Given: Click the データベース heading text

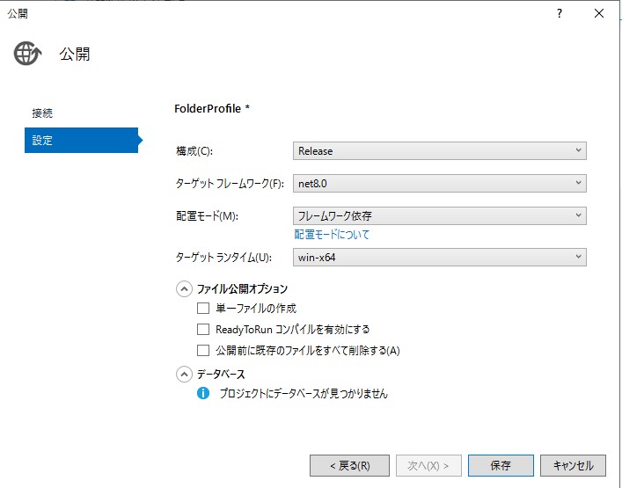Looking at the screenshot, I should point(221,375).
